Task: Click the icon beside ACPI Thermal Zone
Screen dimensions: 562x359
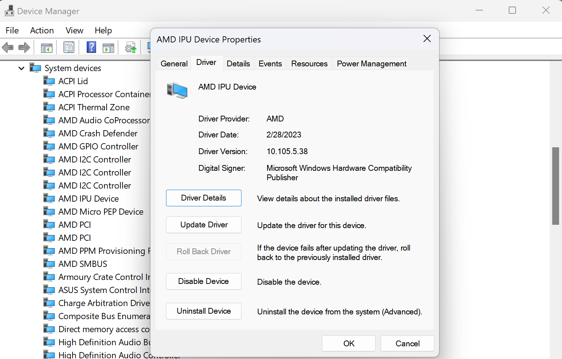Action: 49,106
